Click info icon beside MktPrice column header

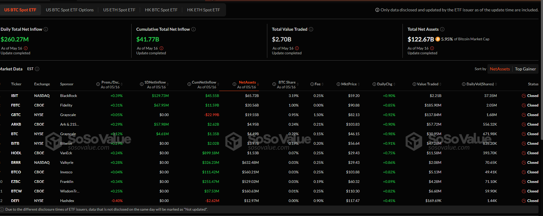click(x=338, y=84)
